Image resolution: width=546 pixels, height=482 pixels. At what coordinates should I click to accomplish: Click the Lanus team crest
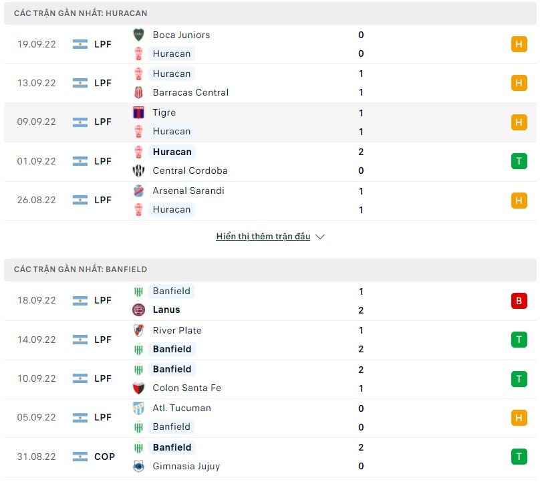point(138,310)
